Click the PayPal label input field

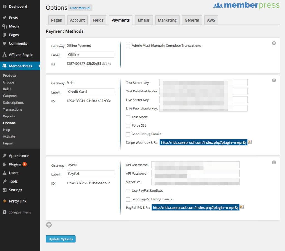pos(90,174)
